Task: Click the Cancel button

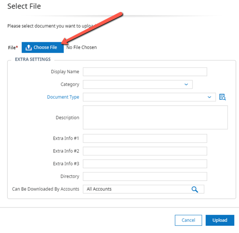Action: coord(188,220)
